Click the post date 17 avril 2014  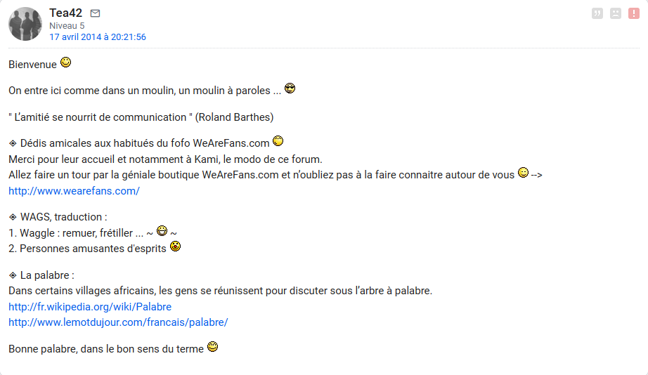(x=98, y=37)
